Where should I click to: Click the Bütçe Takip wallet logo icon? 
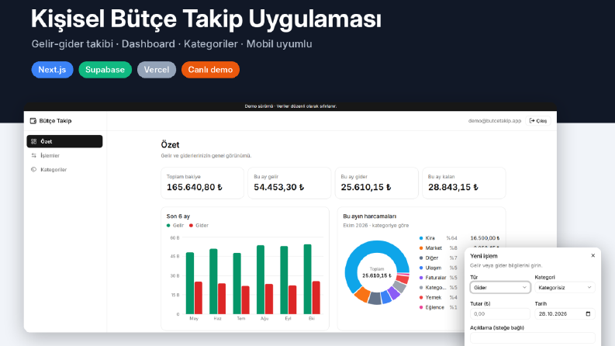click(33, 121)
